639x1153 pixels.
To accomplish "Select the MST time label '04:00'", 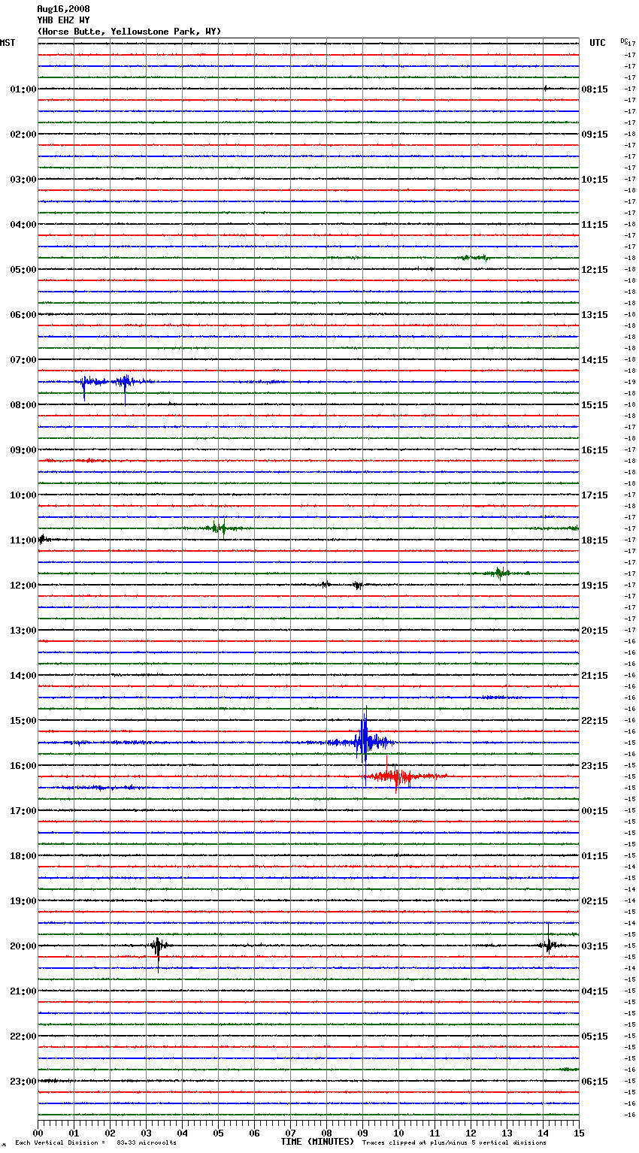I will coord(23,225).
